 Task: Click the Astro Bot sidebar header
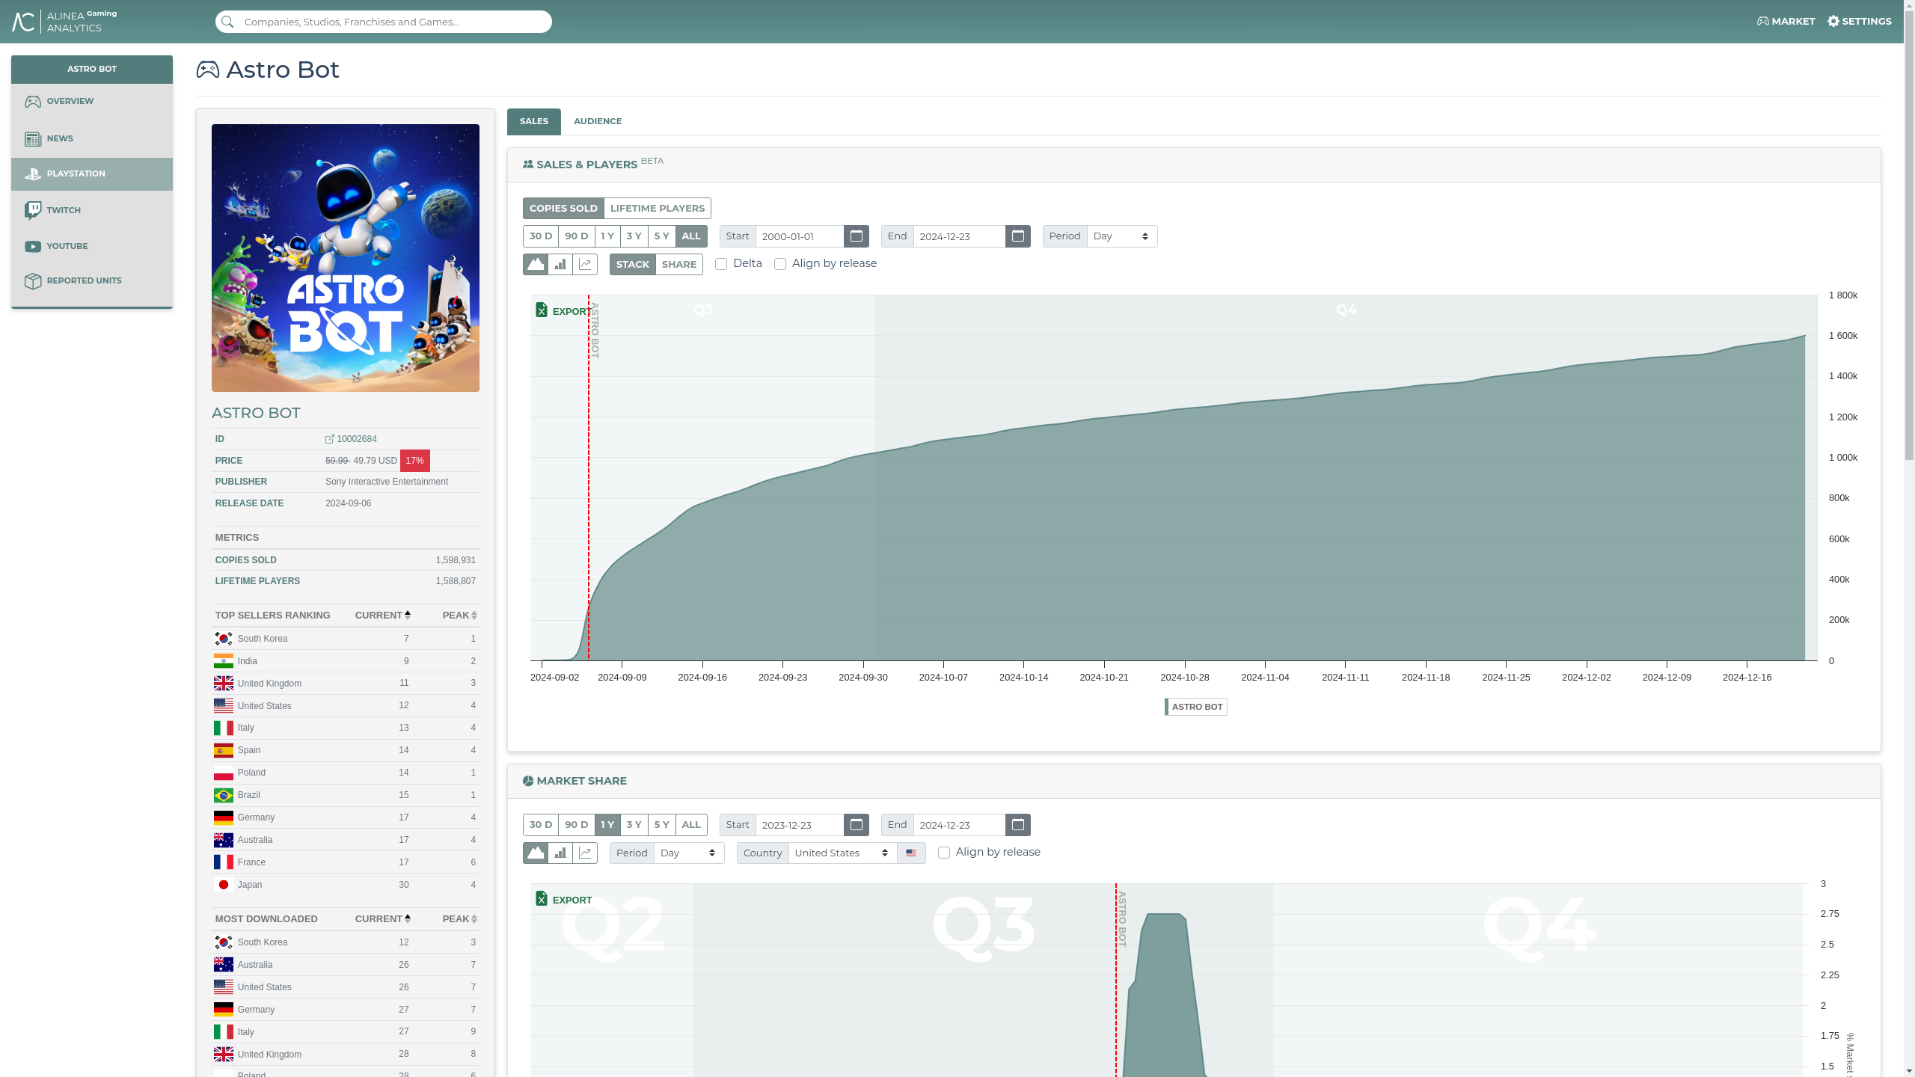coord(92,69)
